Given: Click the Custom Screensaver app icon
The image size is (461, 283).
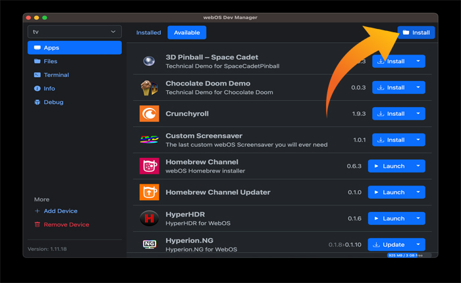Looking at the screenshot, I should tap(149, 140).
